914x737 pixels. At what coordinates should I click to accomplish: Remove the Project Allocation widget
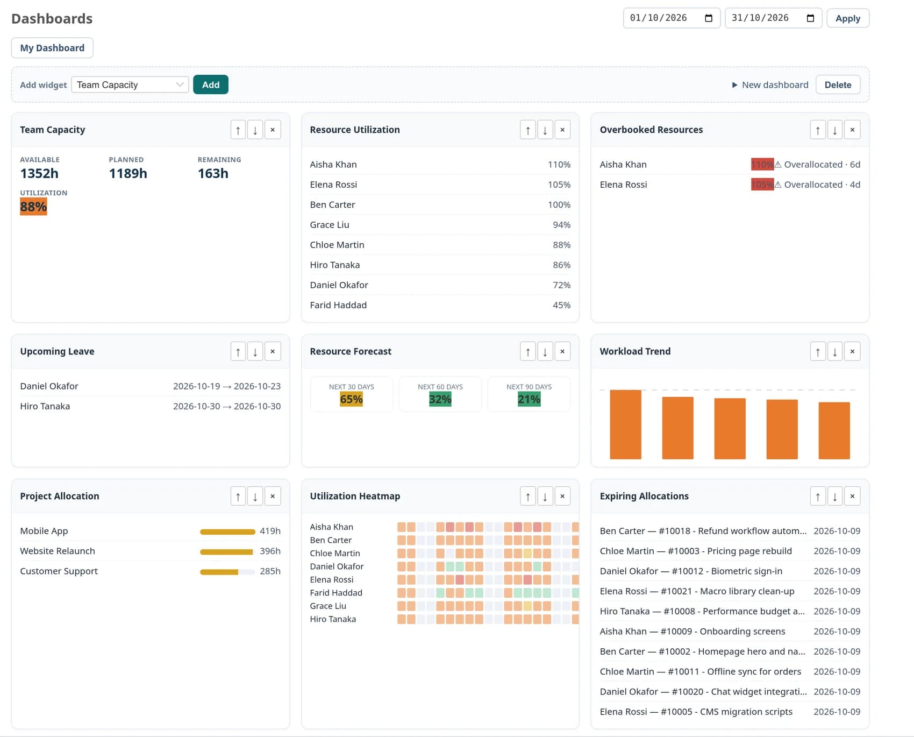pyautogui.click(x=273, y=496)
